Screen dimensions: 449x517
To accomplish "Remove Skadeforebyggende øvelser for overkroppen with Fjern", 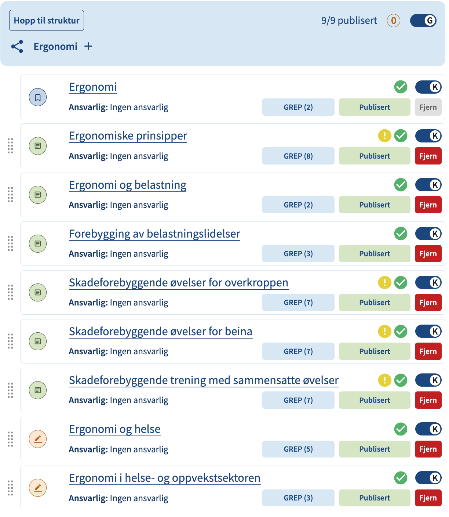I will tap(428, 303).
